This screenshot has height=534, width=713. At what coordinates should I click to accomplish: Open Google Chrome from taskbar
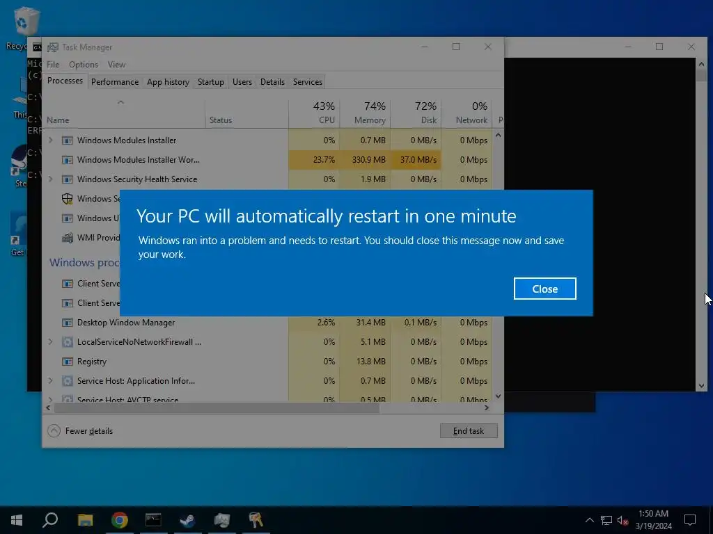click(119, 520)
